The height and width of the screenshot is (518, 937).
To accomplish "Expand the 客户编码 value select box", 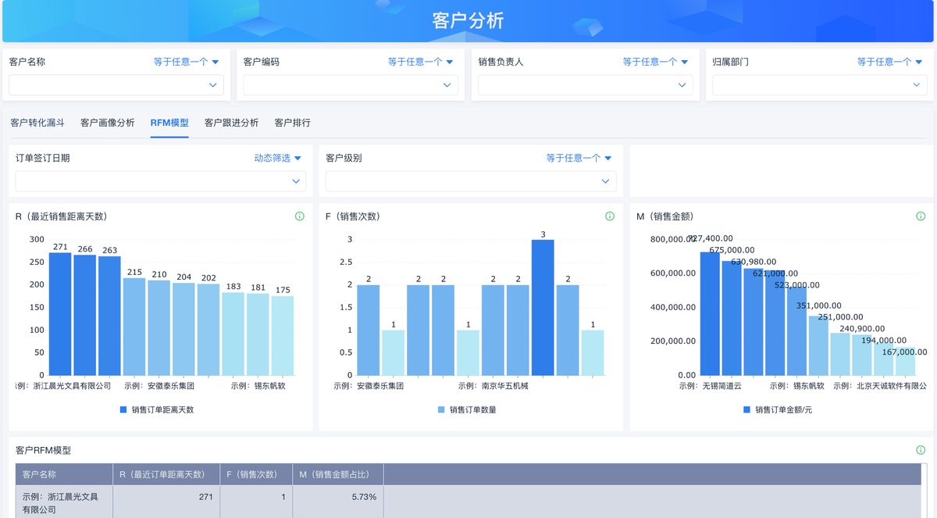I will [351, 84].
